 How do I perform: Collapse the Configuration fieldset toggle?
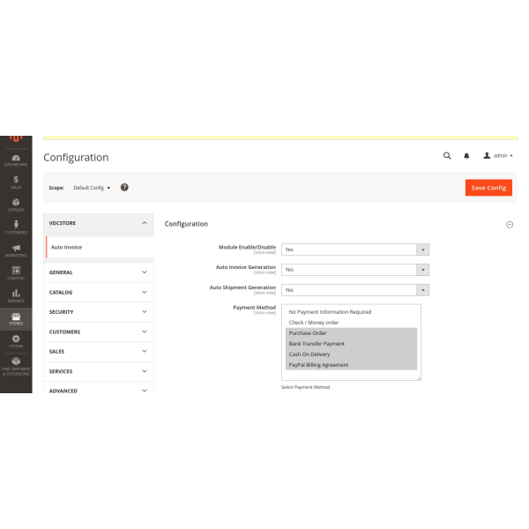tap(509, 225)
